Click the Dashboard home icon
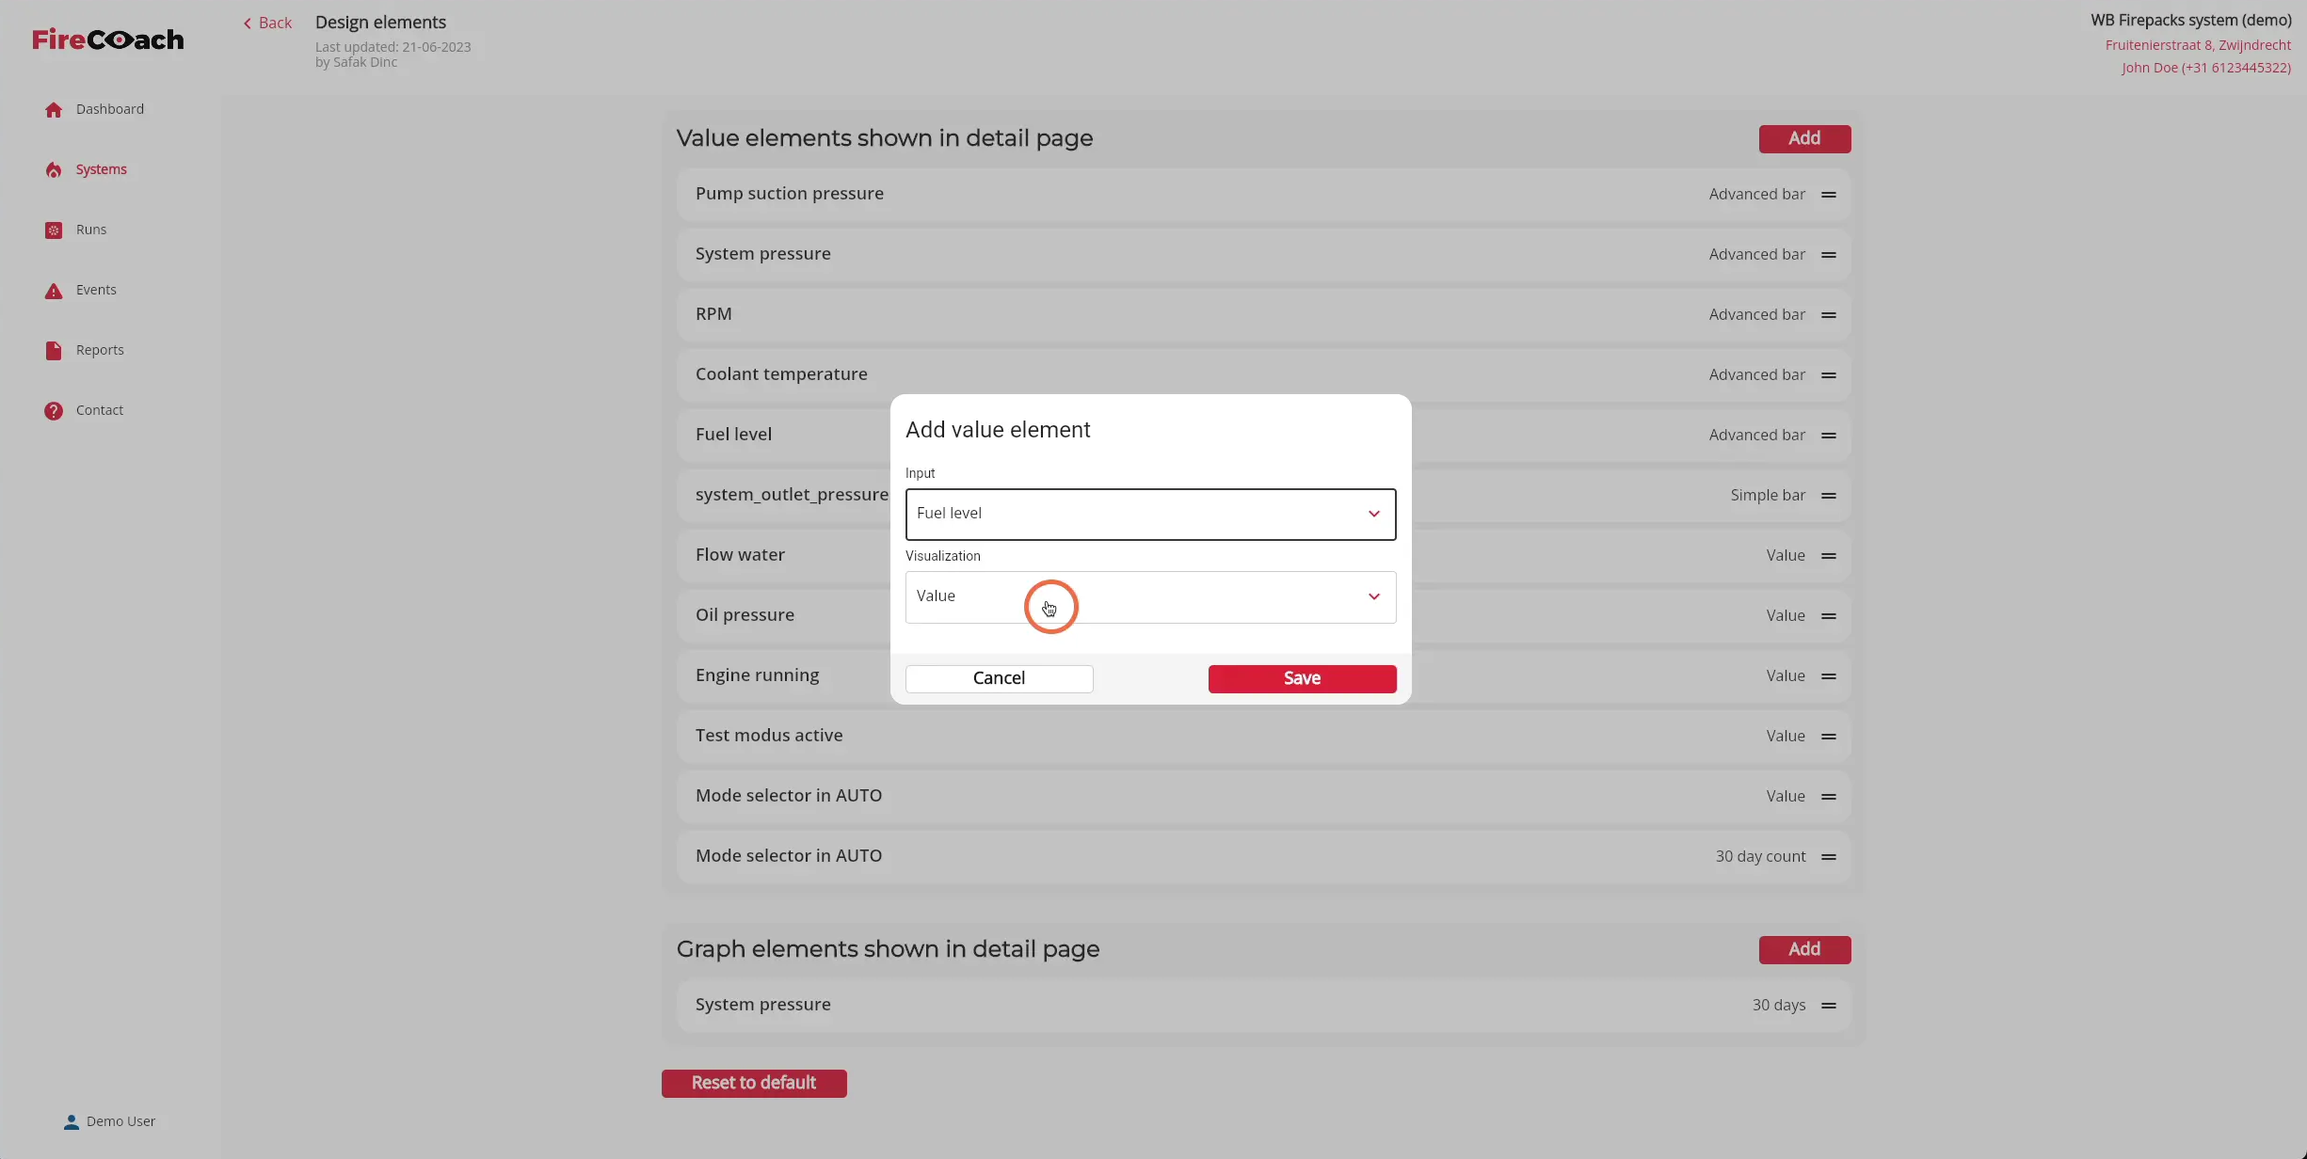The image size is (2307, 1159). [54, 110]
